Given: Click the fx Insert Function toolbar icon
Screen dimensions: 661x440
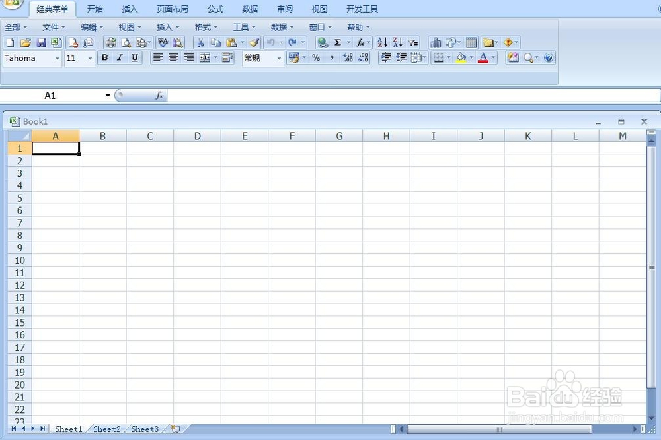Looking at the screenshot, I should point(360,42).
